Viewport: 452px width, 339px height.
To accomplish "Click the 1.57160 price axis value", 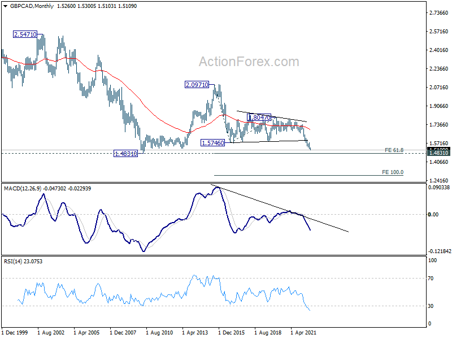I will [439, 144].
